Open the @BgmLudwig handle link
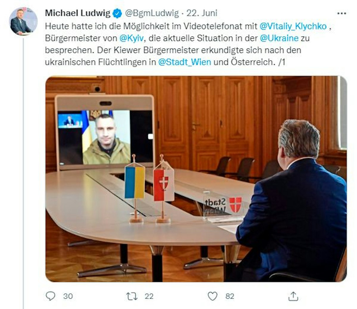The image size is (357, 309). 152,13
